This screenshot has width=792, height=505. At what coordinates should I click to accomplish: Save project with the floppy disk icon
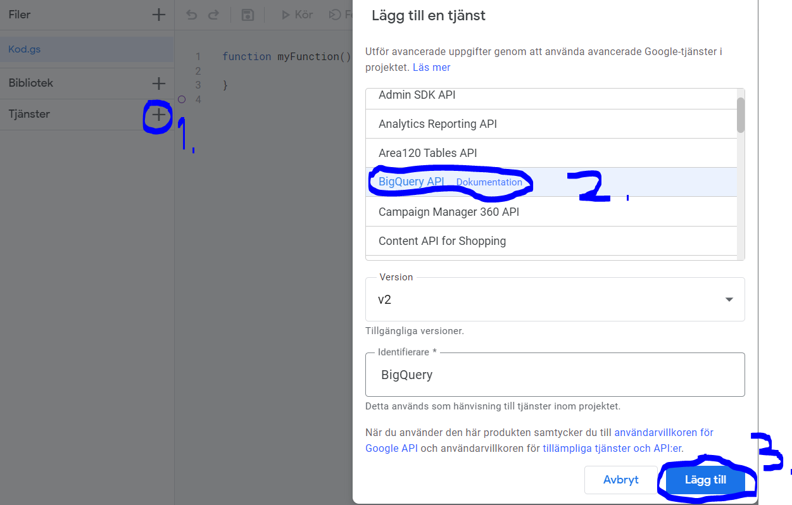click(248, 15)
